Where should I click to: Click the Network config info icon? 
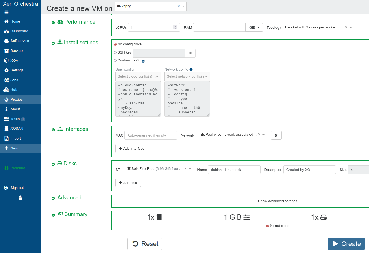point(191,69)
